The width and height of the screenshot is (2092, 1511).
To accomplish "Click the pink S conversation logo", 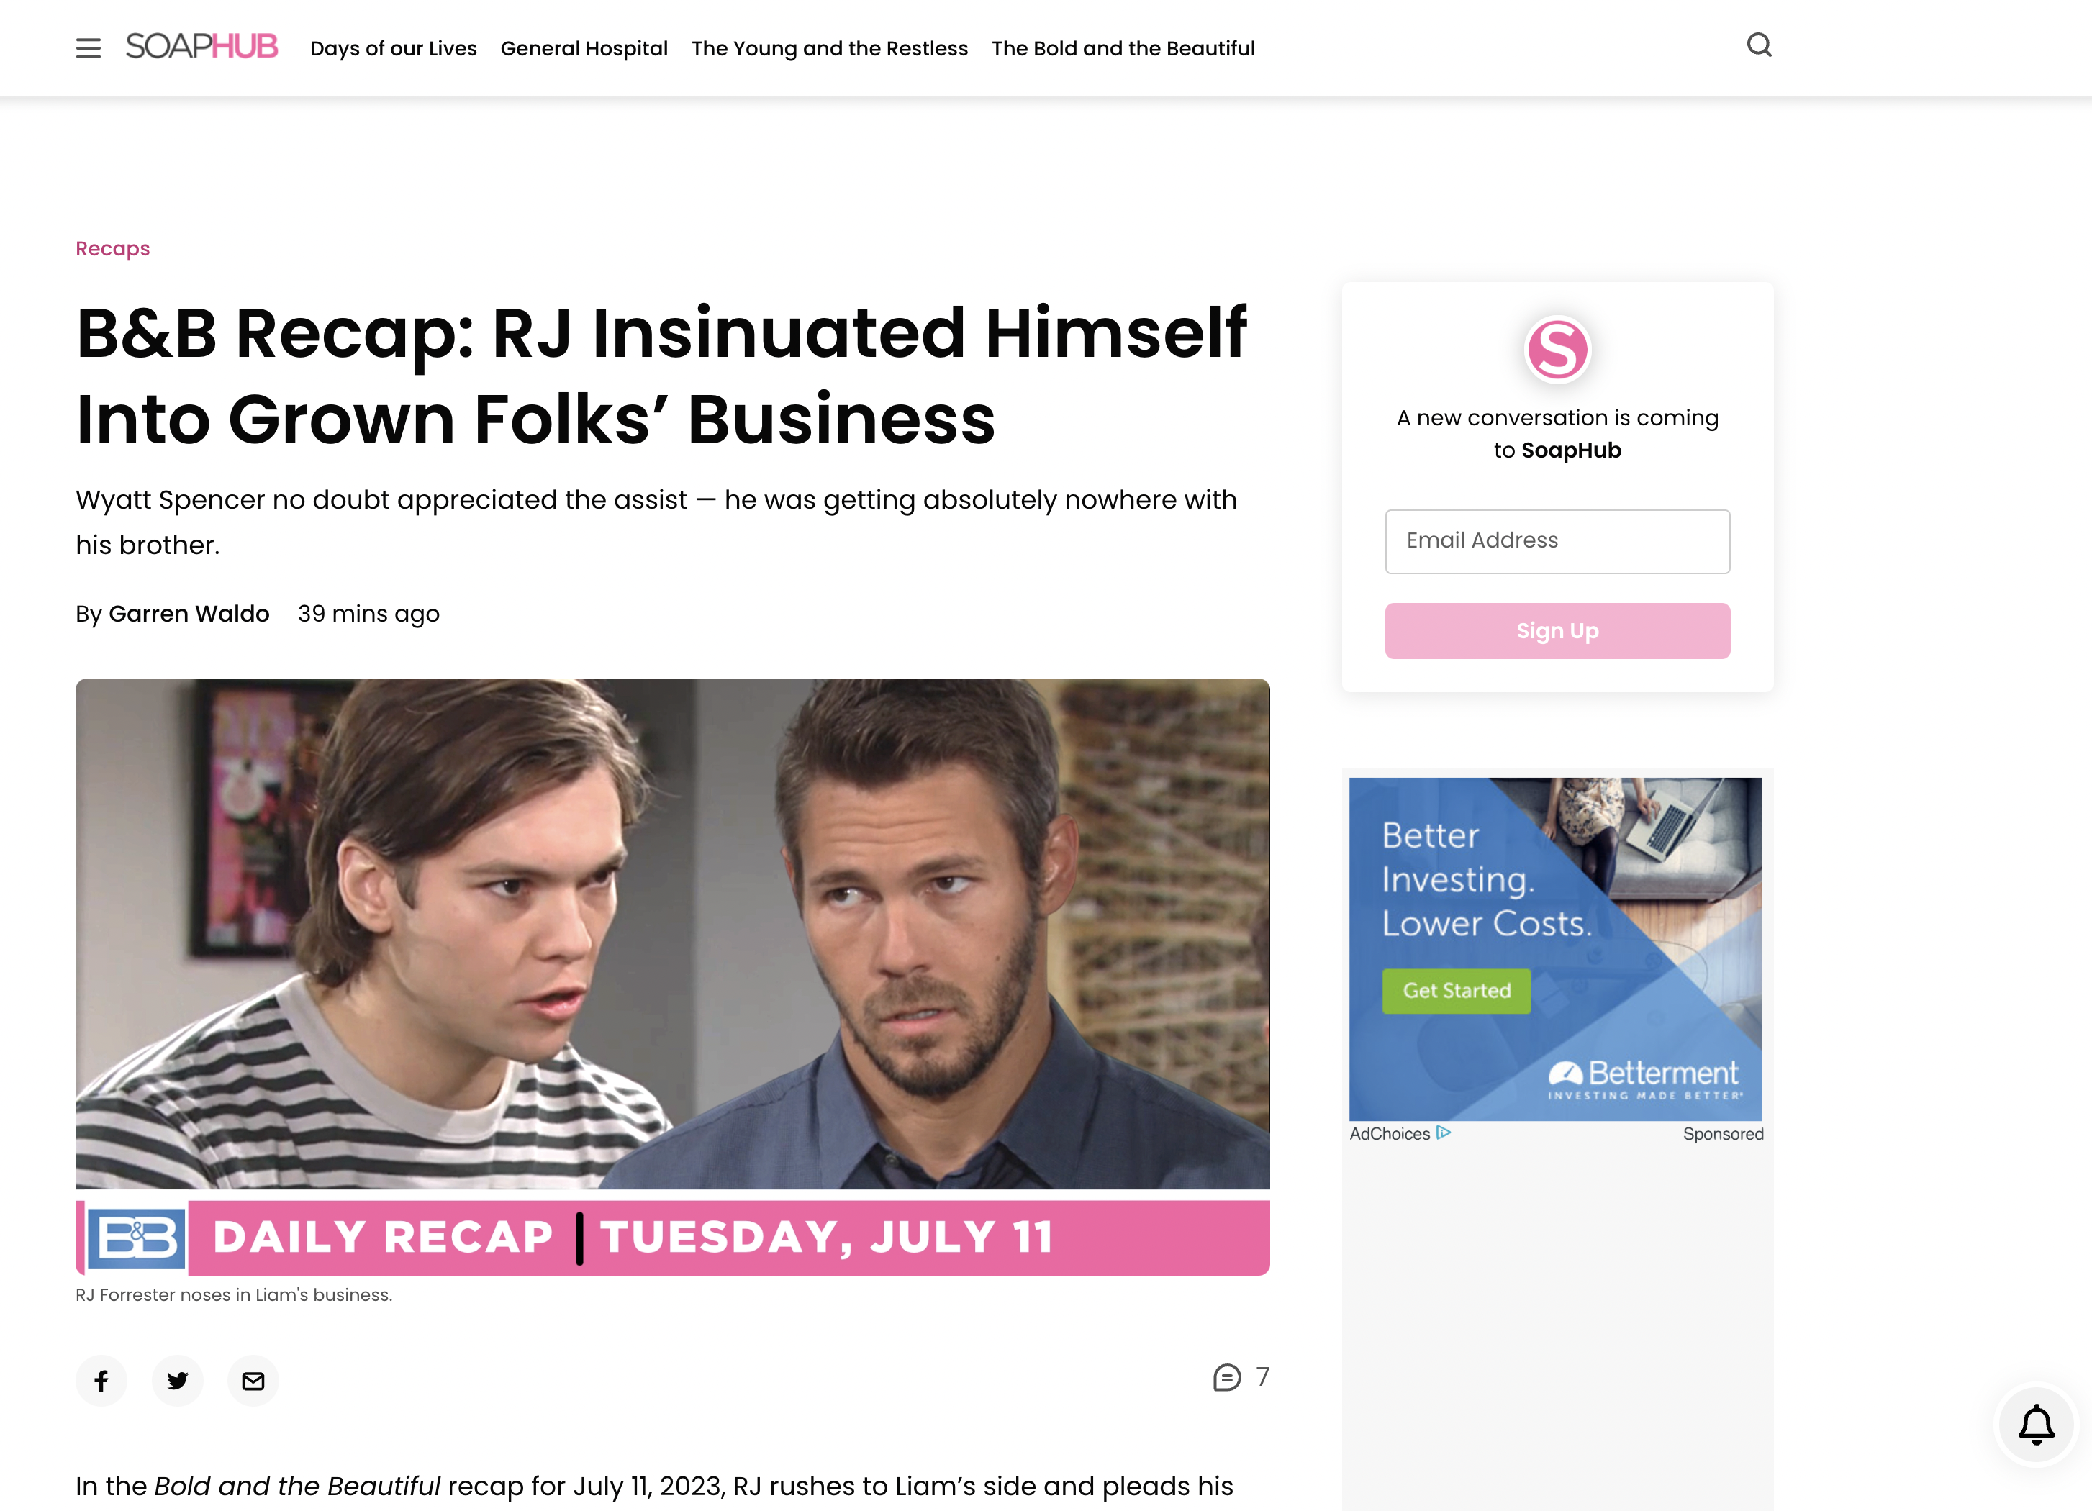I will (x=1557, y=349).
